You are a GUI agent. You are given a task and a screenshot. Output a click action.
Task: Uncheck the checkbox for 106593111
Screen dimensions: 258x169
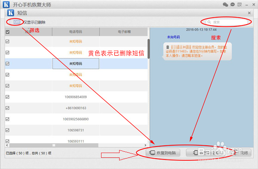(x=7, y=141)
